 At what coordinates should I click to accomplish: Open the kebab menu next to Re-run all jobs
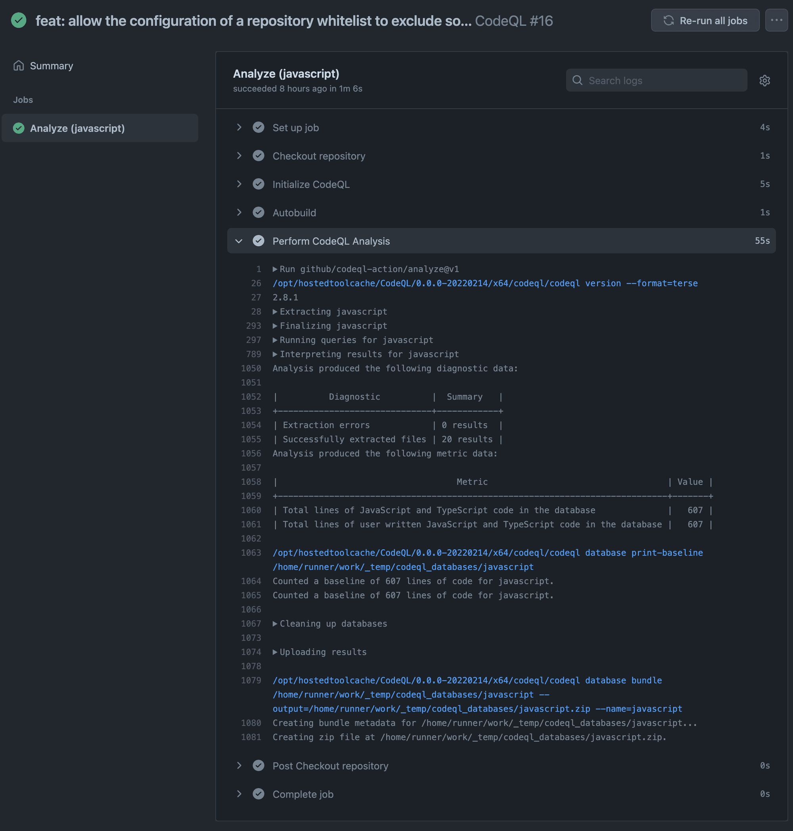776,20
